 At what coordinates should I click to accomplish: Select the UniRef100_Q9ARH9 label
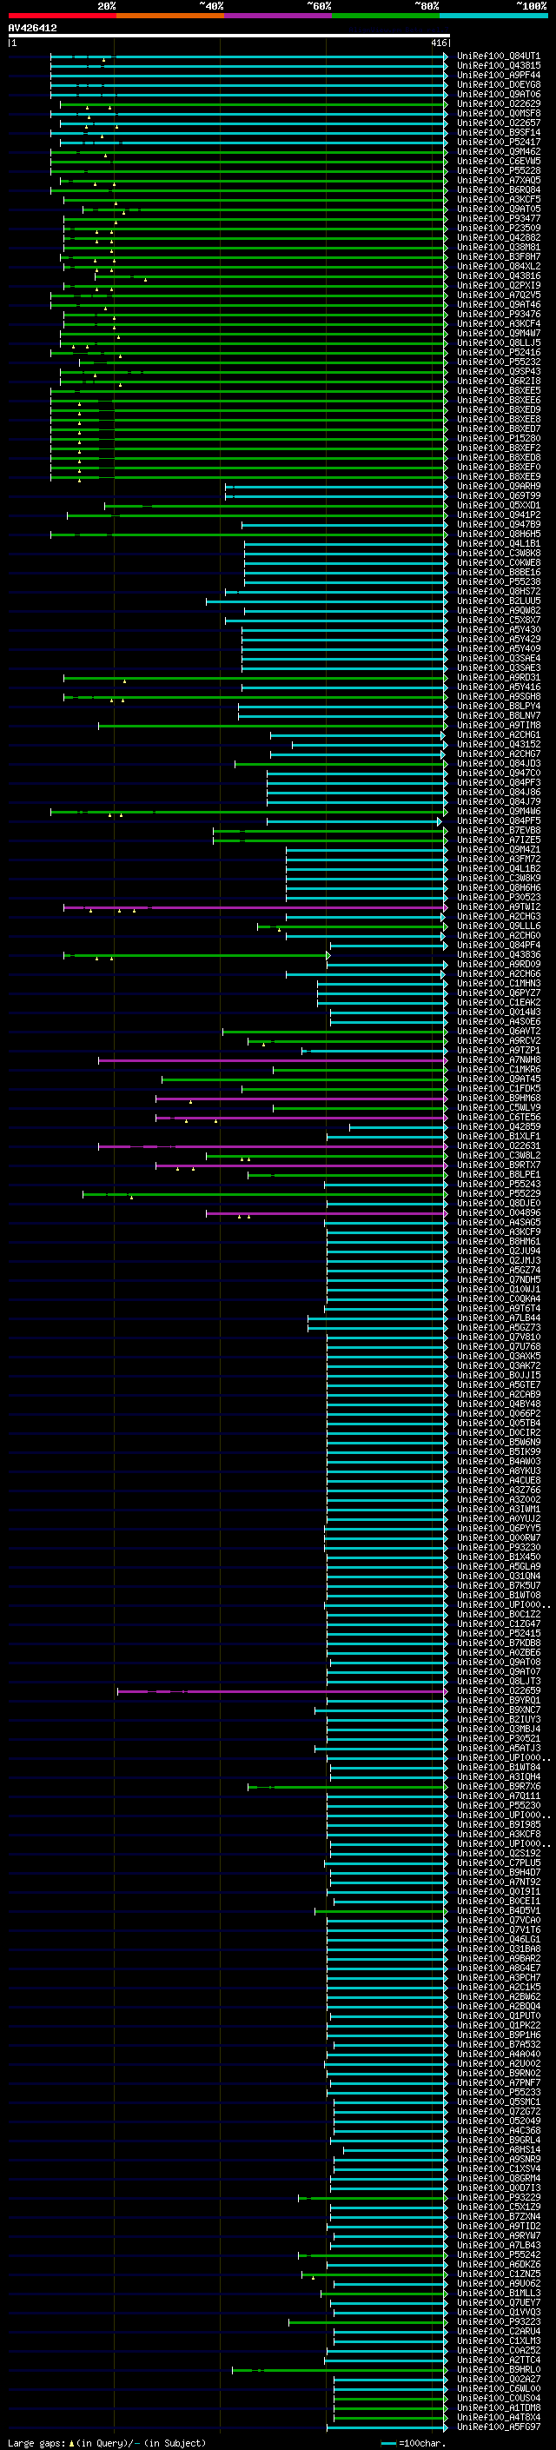click(x=498, y=486)
